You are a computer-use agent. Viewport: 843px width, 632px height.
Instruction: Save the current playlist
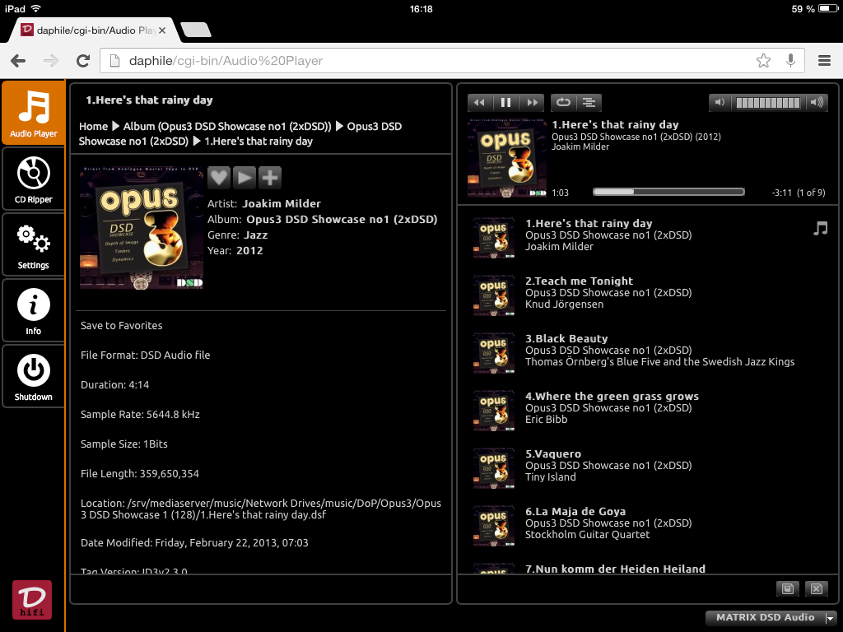pos(788,588)
